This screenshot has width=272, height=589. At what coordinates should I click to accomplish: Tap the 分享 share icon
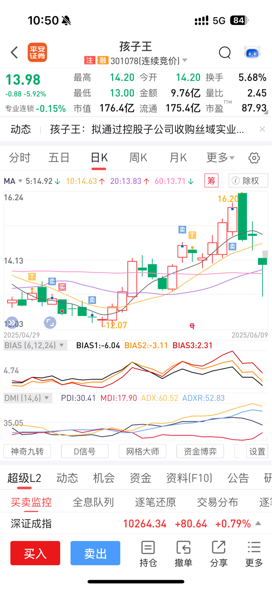pyautogui.click(x=219, y=554)
